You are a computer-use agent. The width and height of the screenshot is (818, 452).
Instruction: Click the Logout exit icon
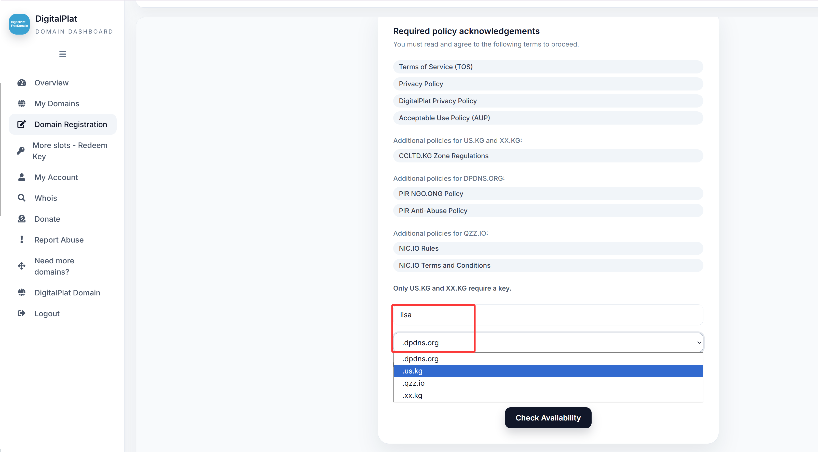[22, 313]
